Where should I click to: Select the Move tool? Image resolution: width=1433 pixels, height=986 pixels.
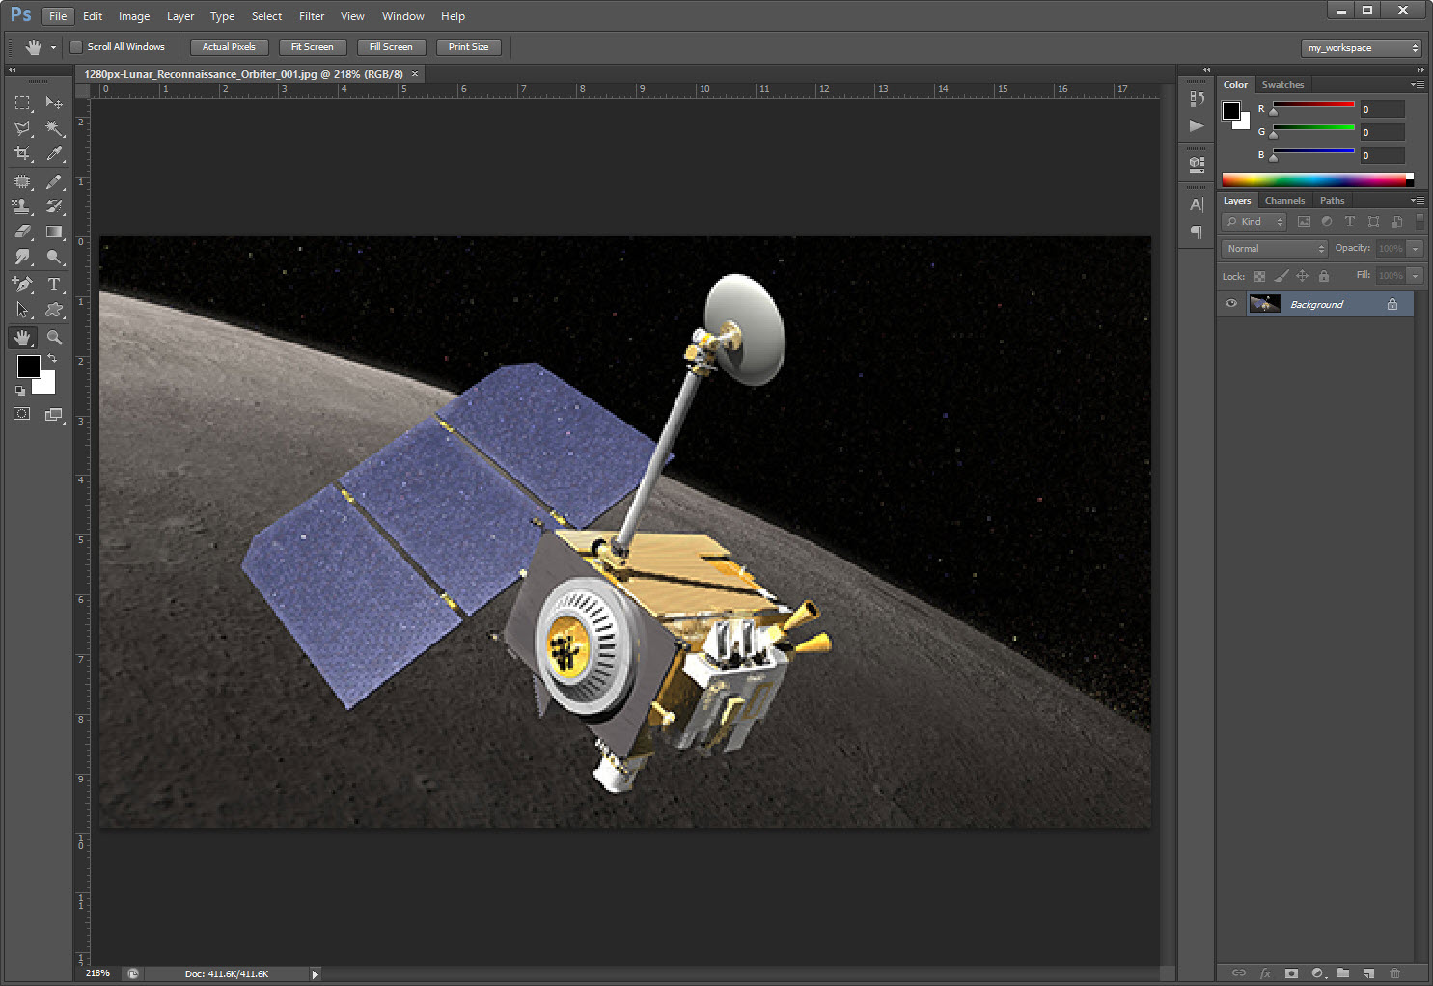(54, 103)
